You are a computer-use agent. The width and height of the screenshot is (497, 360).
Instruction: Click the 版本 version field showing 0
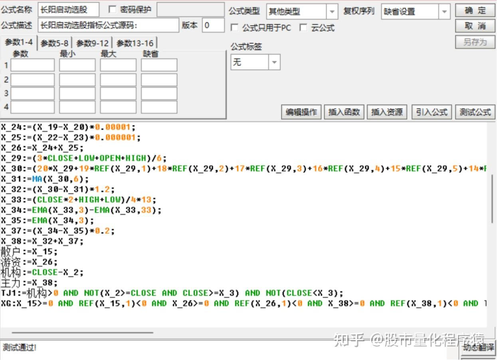coord(213,26)
